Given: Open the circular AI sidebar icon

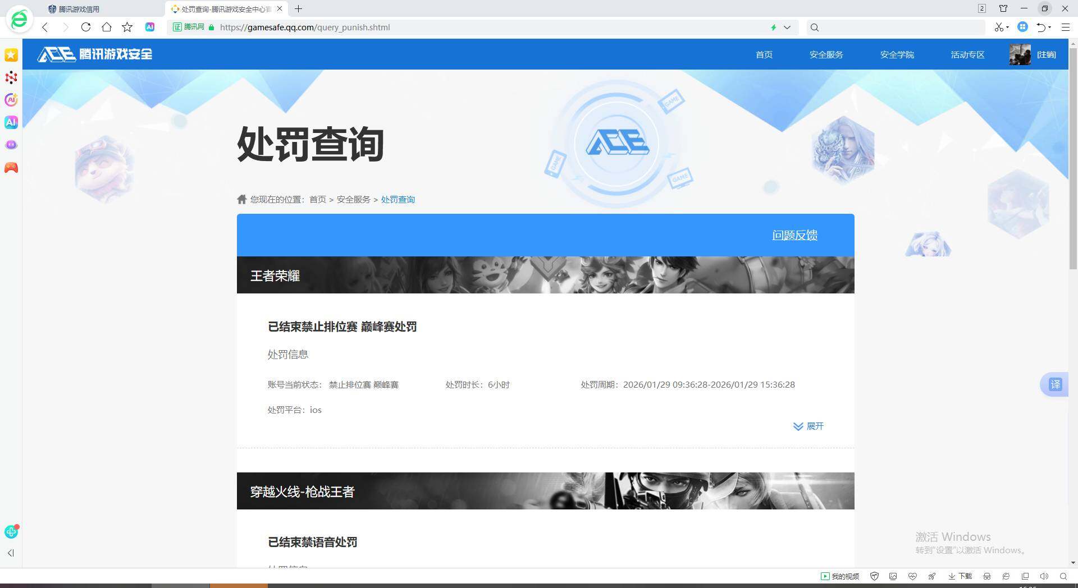Looking at the screenshot, I should 11,100.
